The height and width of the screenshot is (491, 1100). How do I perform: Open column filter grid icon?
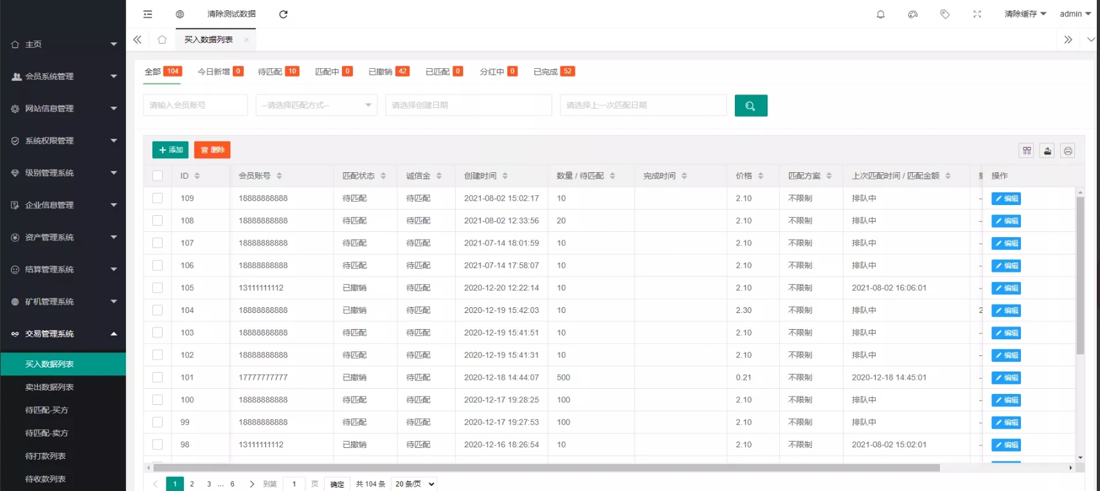1027,150
